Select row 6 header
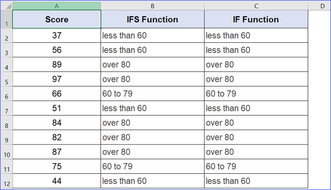 point(6,94)
